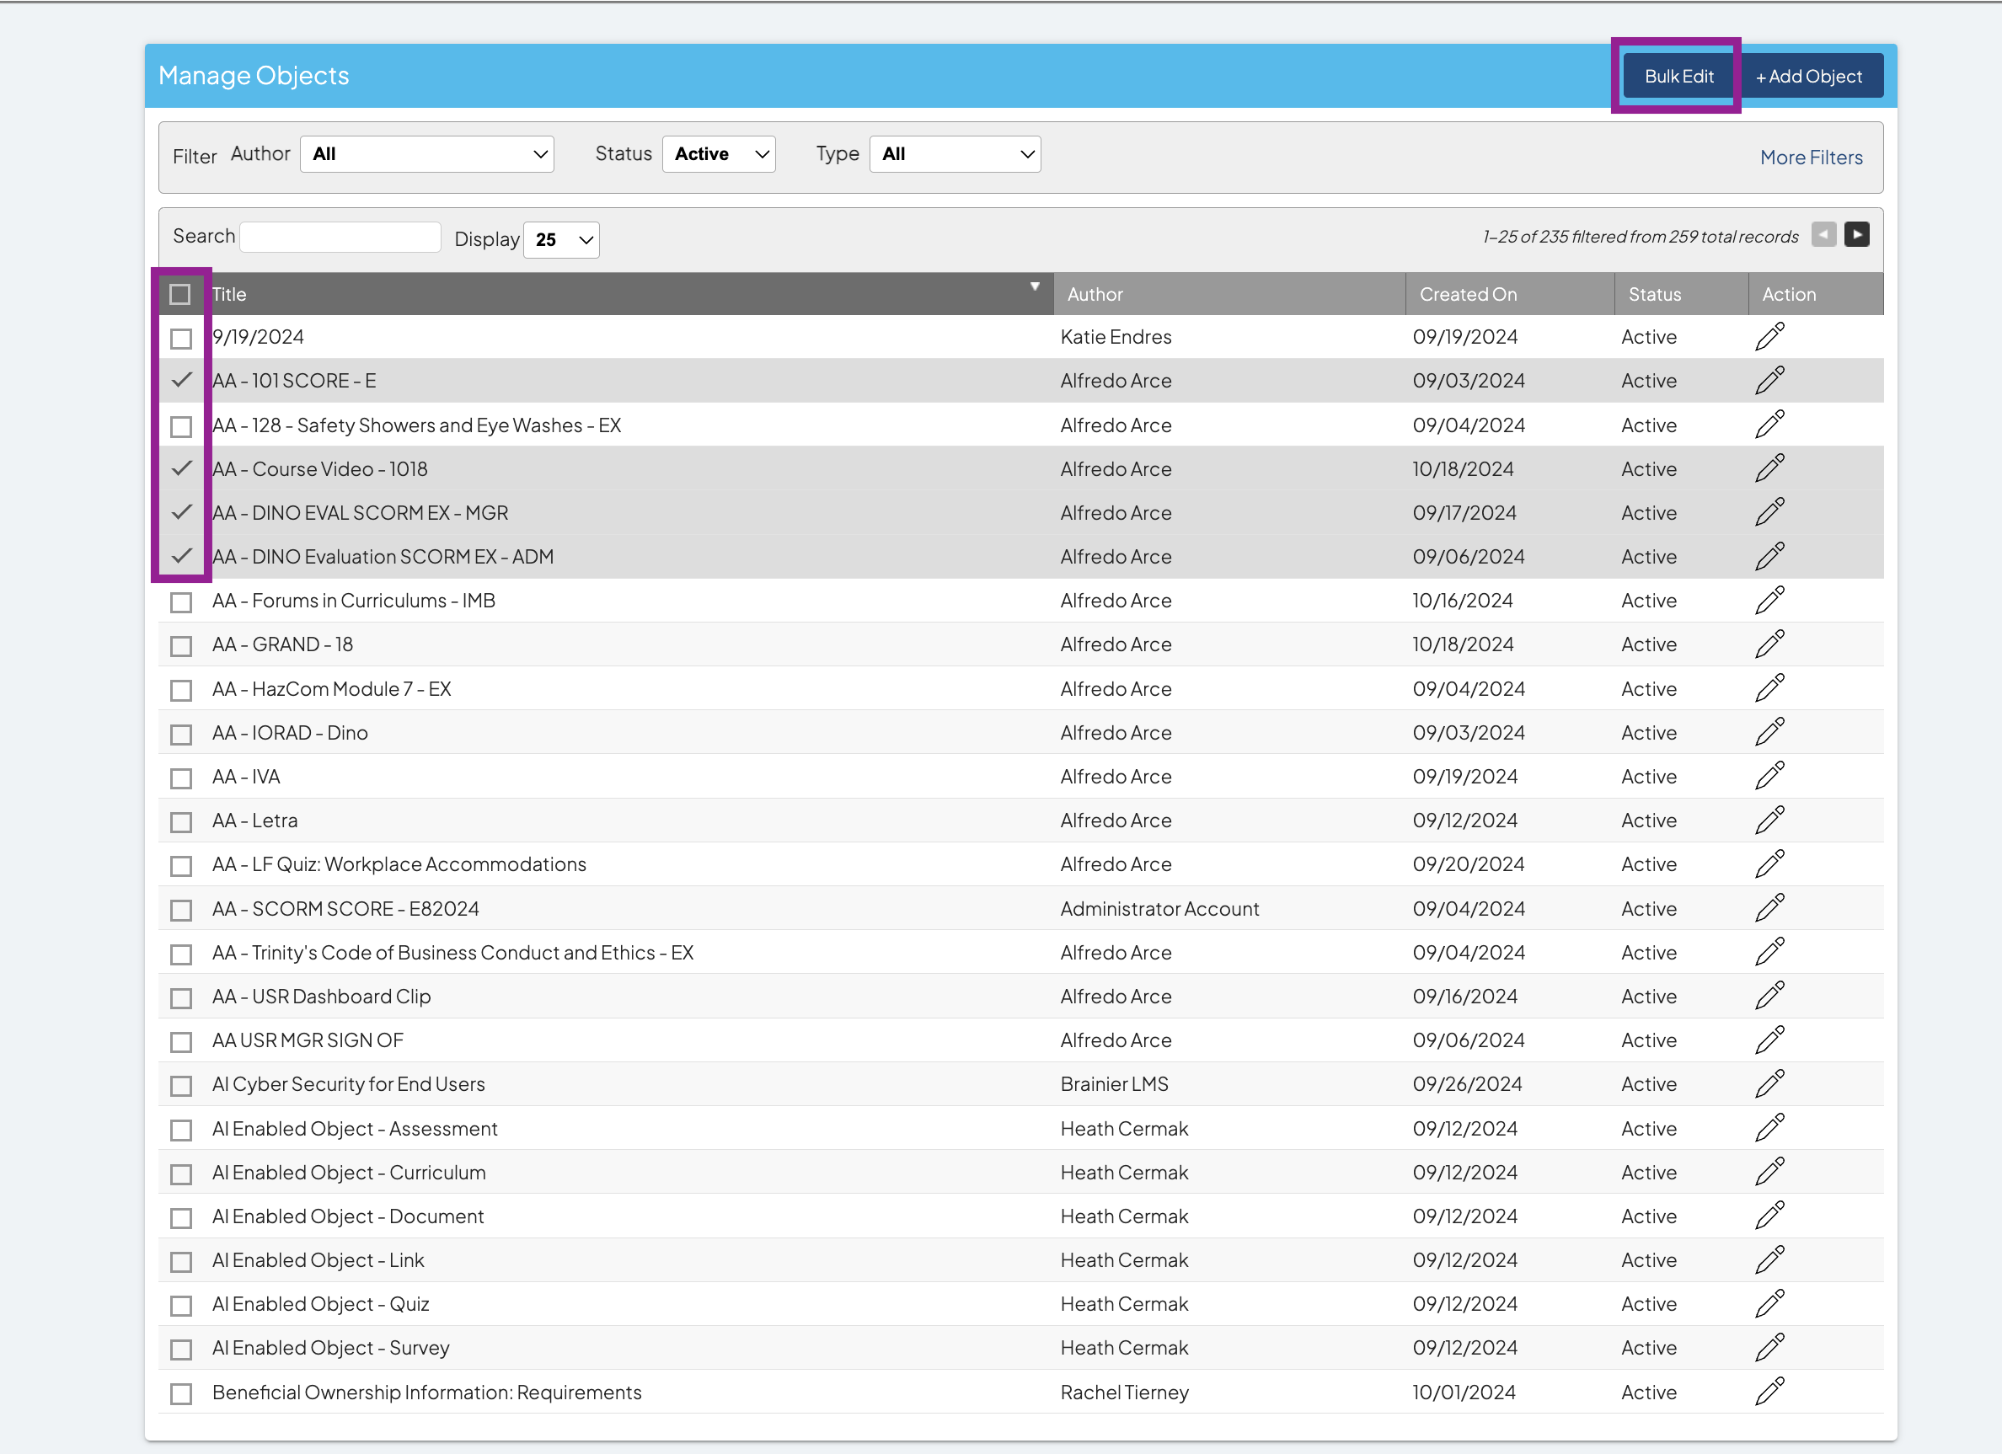Select checkbox for AA - GRAND - 18
The image size is (2002, 1454).
(x=181, y=646)
